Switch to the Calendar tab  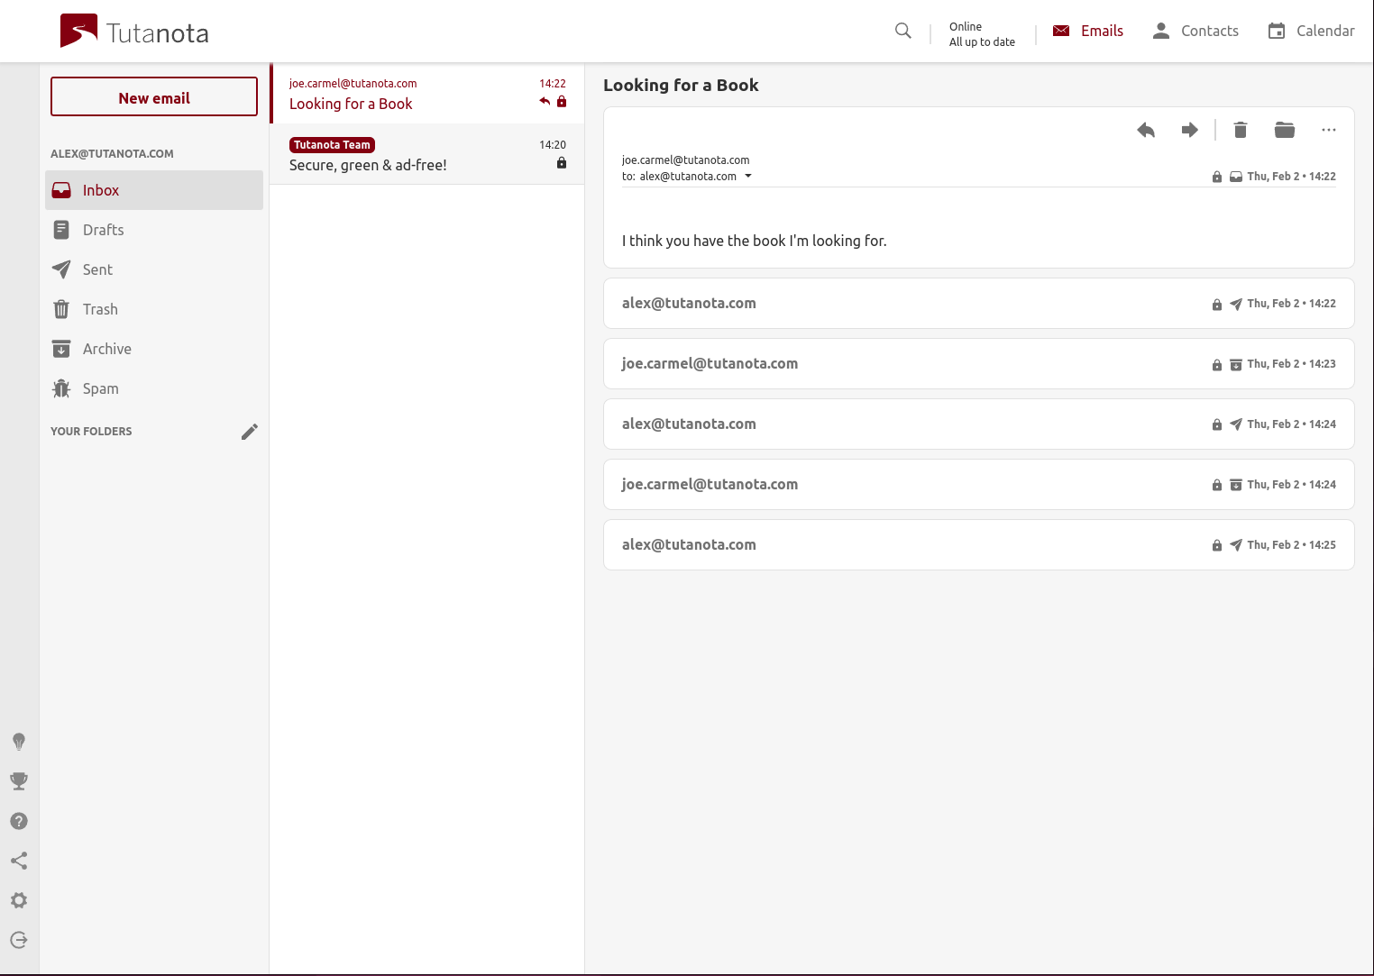[x=1311, y=32]
